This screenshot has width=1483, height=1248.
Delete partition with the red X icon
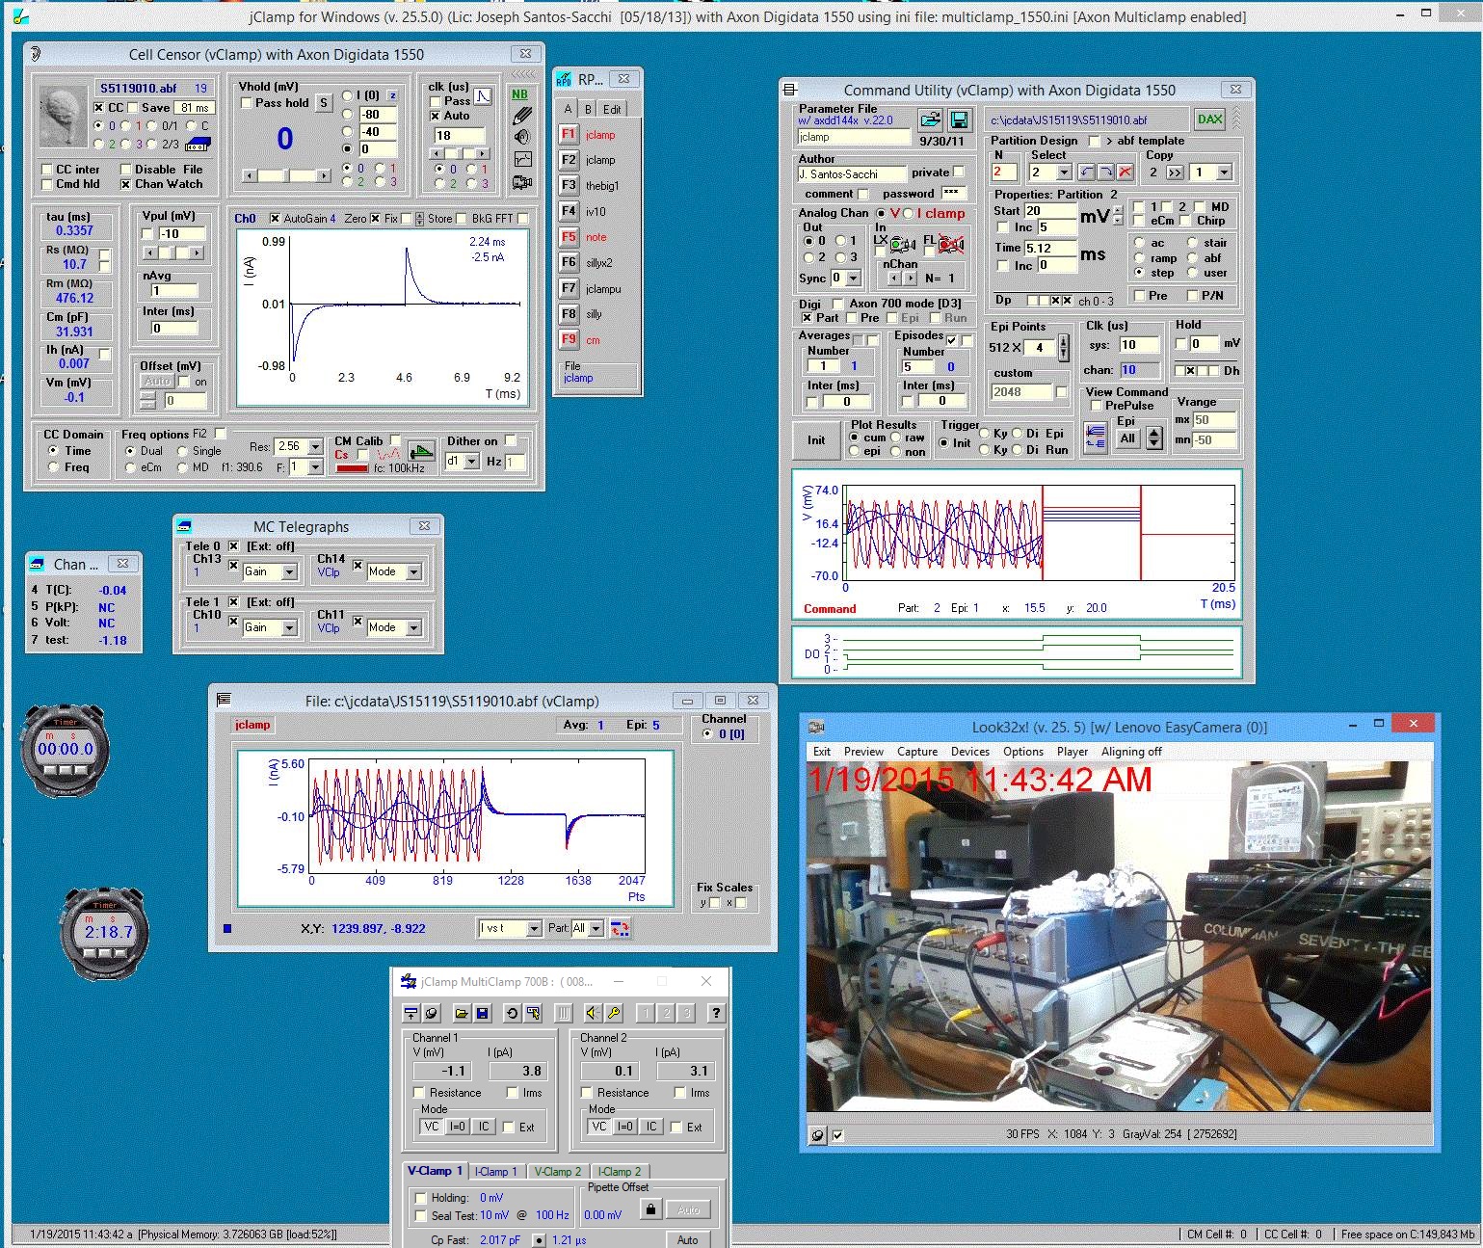tap(1124, 173)
